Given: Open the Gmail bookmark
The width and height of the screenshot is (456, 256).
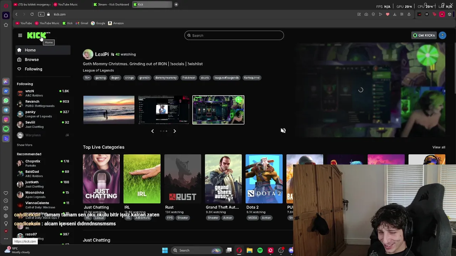Looking at the screenshot, I should pyautogui.click(x=82, y=23).
